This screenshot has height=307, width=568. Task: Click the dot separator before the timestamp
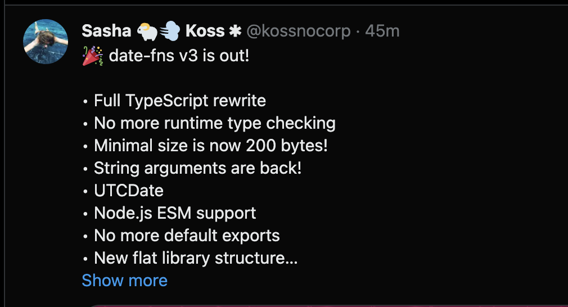tap(358, 31)
